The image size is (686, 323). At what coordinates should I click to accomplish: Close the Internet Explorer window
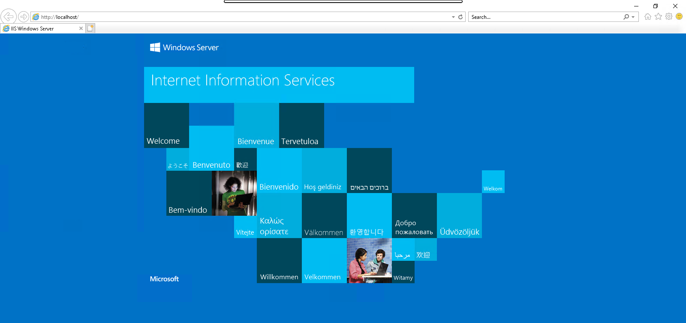pyautogui.click(x=675, y=6)
